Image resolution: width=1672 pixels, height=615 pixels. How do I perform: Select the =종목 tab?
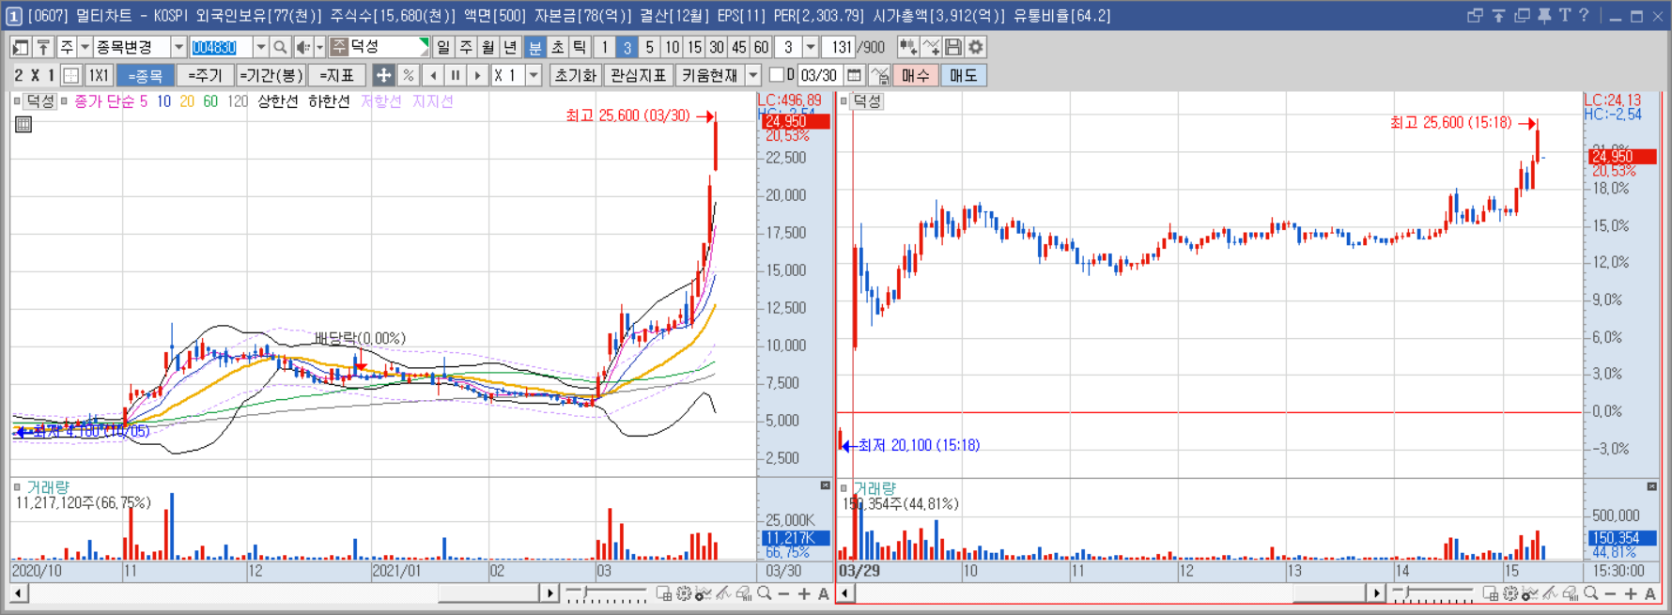pos(146,75)
